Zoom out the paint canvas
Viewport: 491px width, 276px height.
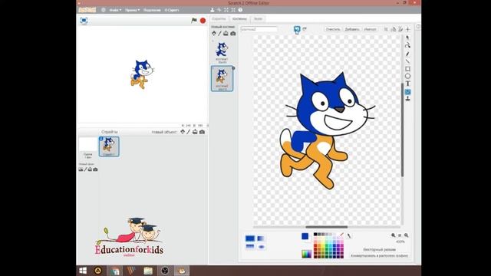coord(393,235)
